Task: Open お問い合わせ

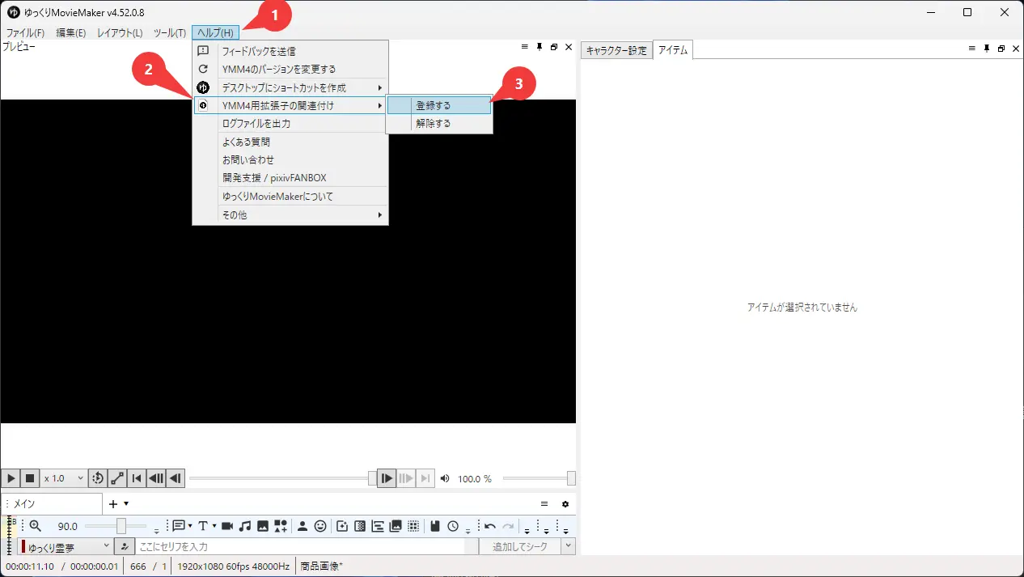Action: 290,160
